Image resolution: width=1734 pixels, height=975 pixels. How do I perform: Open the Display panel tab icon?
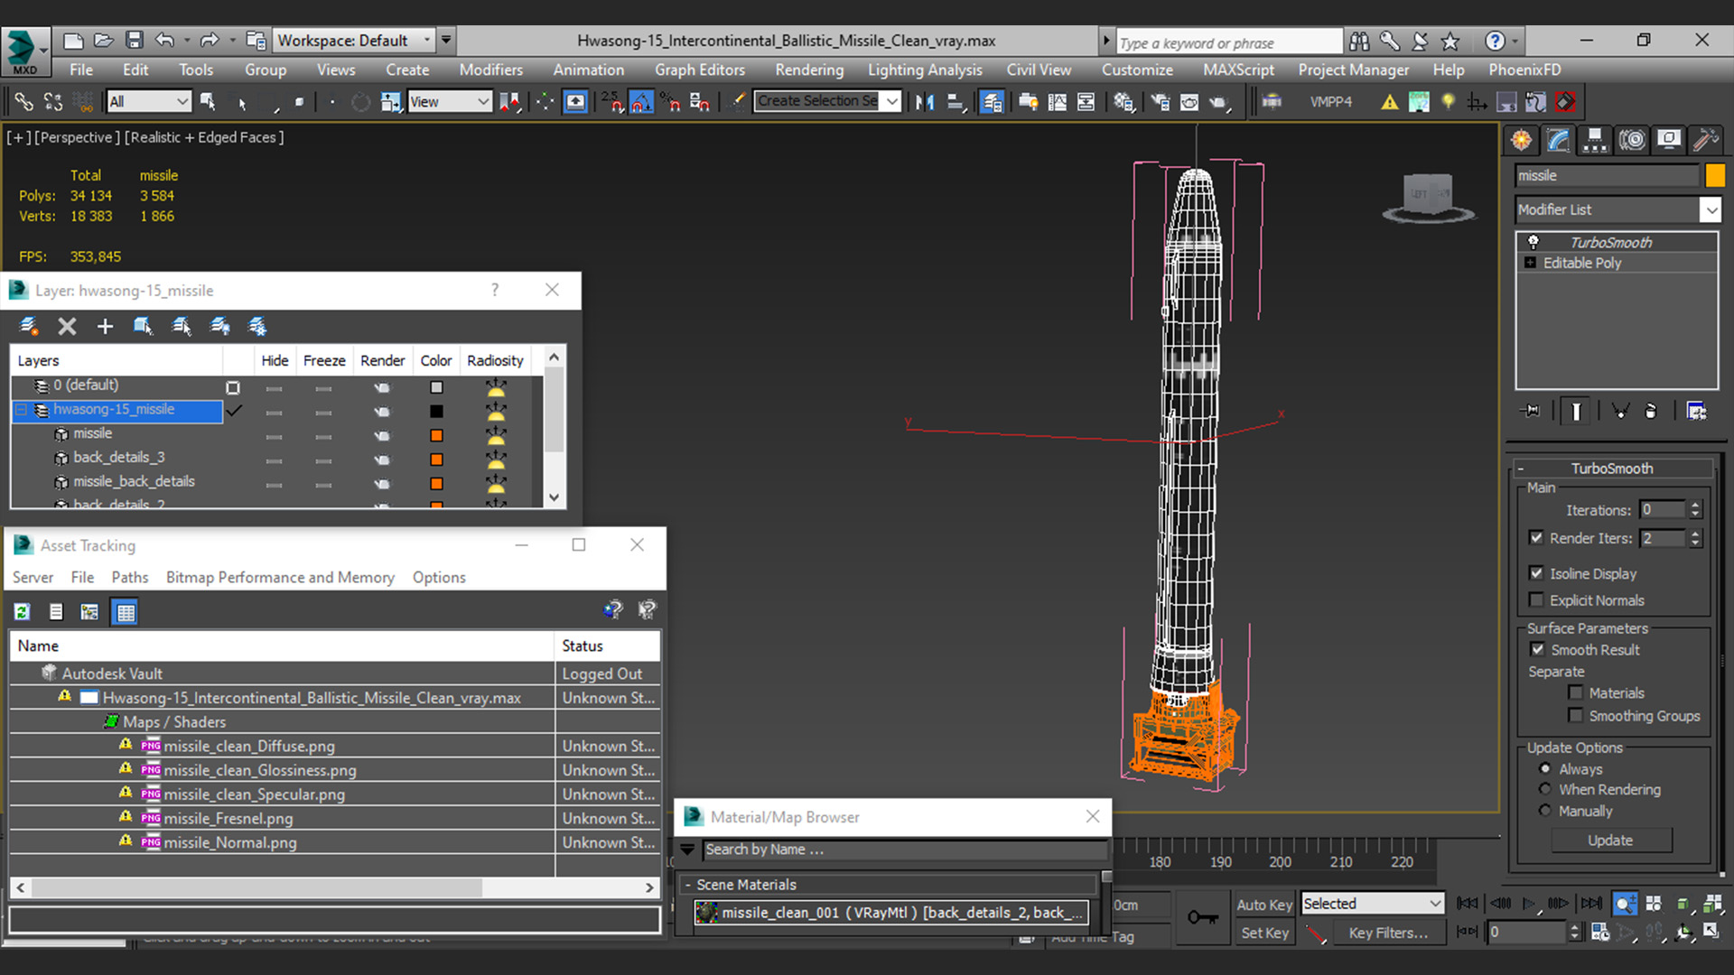point(1669,140)
